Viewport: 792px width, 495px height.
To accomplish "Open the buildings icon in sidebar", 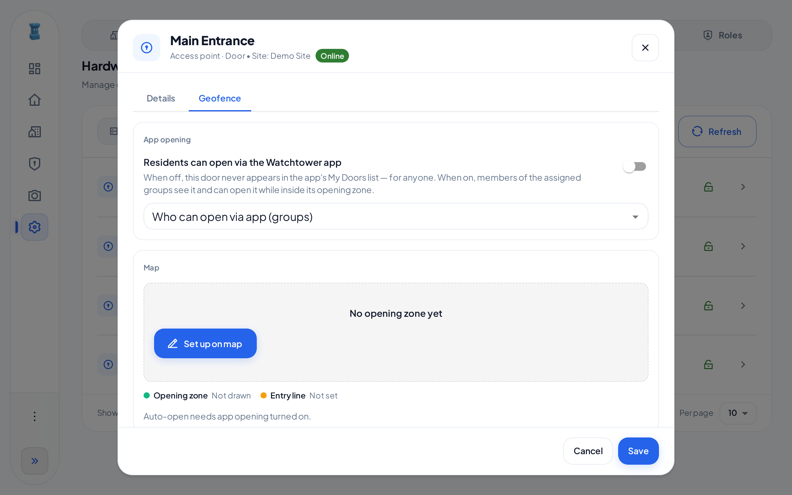I will point(34,131).
